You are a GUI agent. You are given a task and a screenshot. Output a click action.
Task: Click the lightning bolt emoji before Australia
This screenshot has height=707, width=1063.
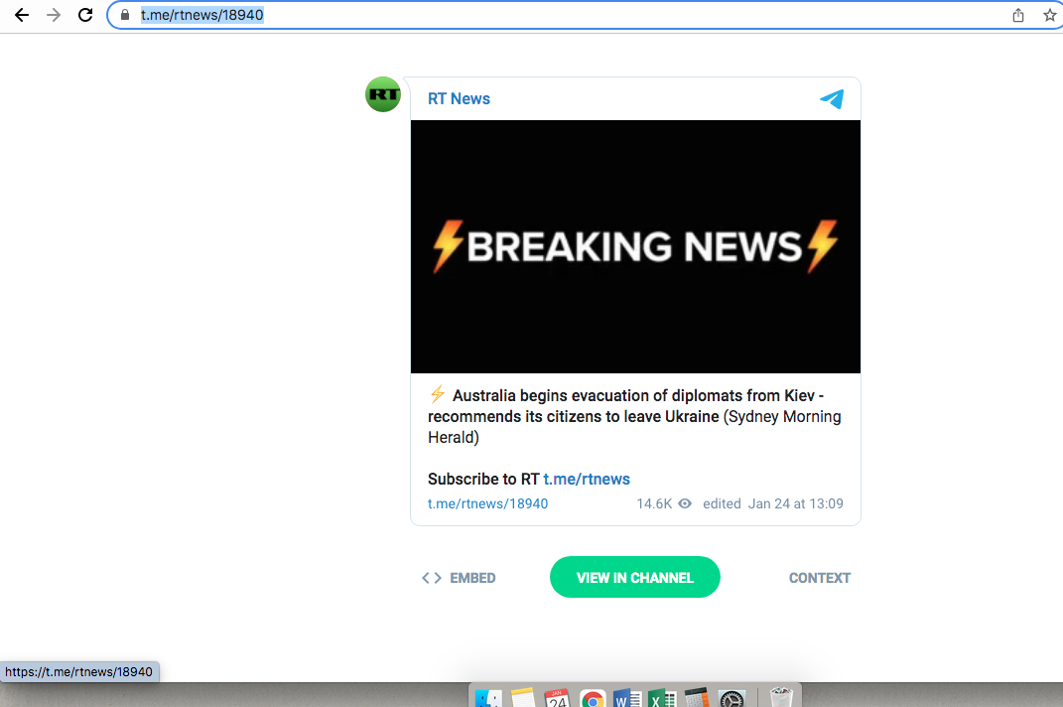click(x=438, y=394)
